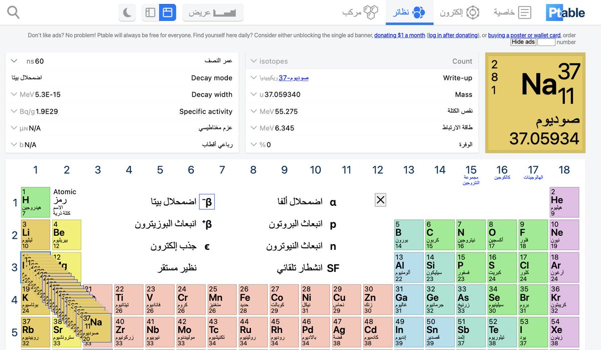The width and height of the screenshot is (601, 350).
Task: Select group 18 column header
Action: [x=564, y=170]
